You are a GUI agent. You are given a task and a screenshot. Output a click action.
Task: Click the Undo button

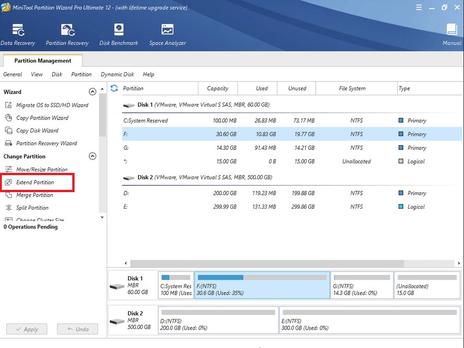[77, 329]
